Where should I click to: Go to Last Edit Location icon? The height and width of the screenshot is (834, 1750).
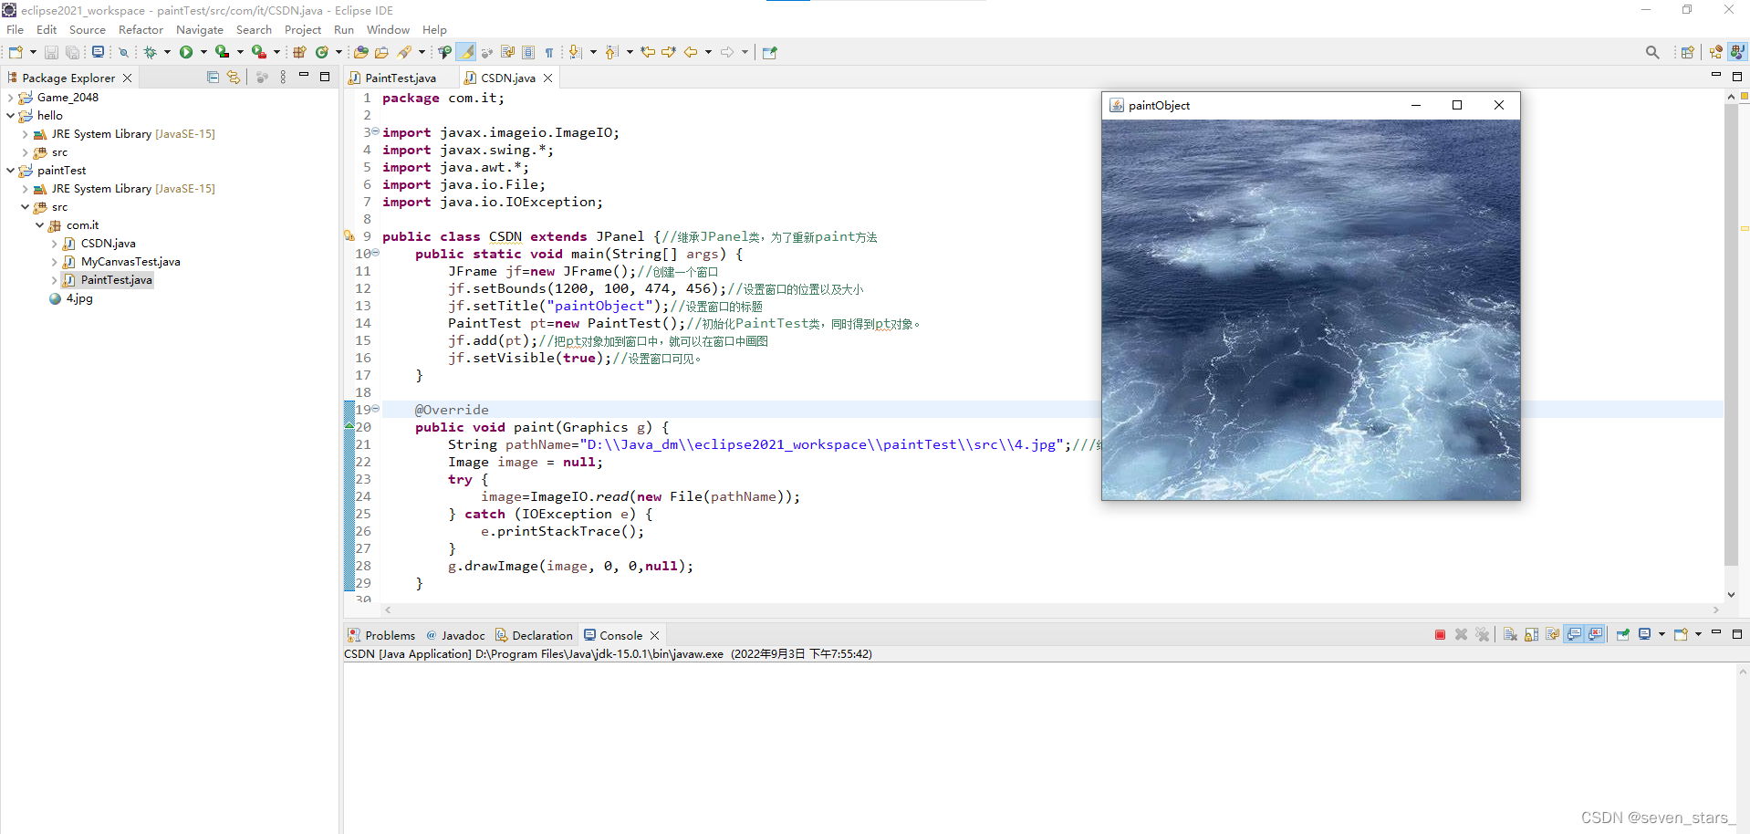point(648,52)
